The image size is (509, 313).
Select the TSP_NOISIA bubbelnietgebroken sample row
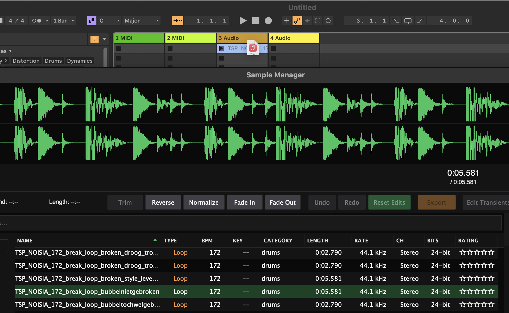click(x=87, y=292)
